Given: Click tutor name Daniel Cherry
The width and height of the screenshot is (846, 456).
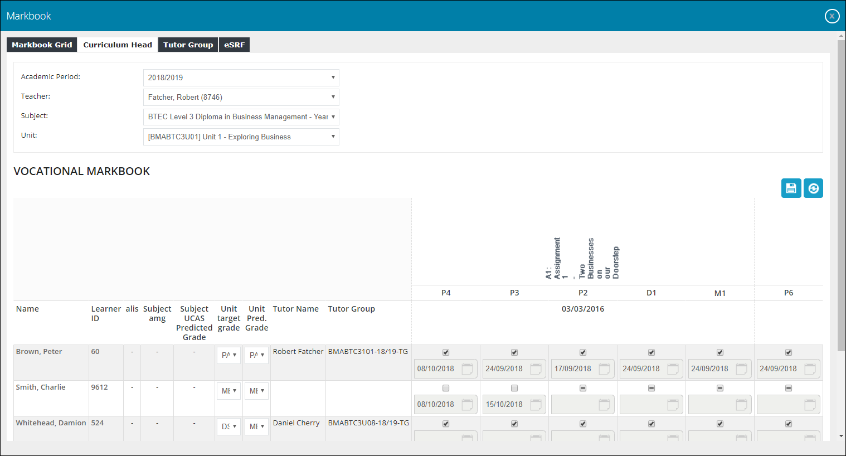Looking at the screenshot, I should pos(296,423).
